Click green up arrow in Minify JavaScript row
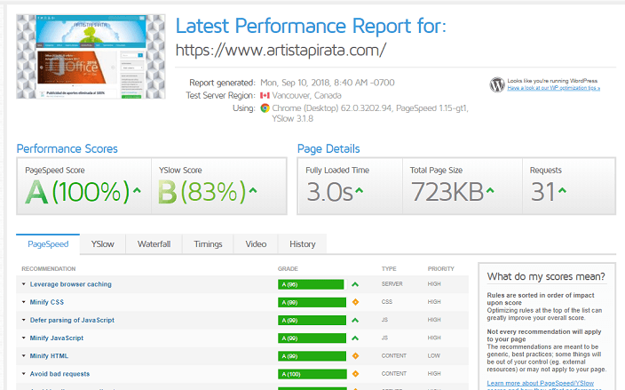The height and width of the screenshot is (390, 625). [x=355, y=338]
